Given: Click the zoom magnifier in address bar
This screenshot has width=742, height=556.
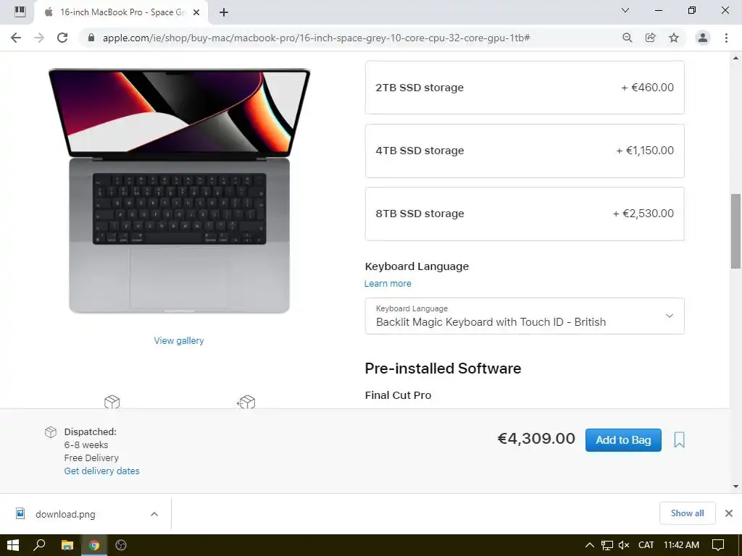Looking at the screenshot, I should pos(627,38).
